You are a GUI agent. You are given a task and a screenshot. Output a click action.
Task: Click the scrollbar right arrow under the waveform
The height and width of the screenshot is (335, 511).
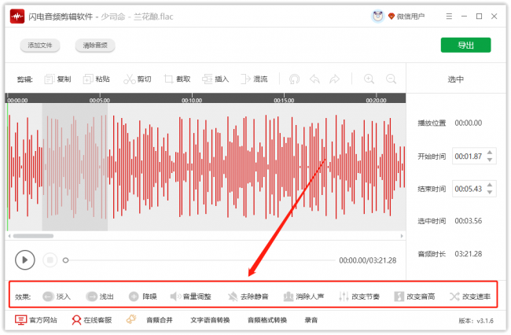(402, 236)
